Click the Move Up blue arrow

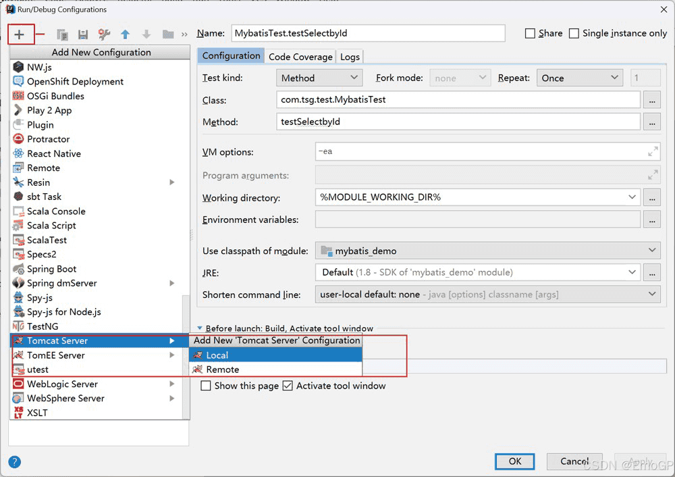pyautogui.click(x=126, y=34)
